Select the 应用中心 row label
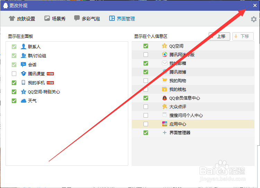The height and width of the screenshot is (188, 260). click(177, 124)
